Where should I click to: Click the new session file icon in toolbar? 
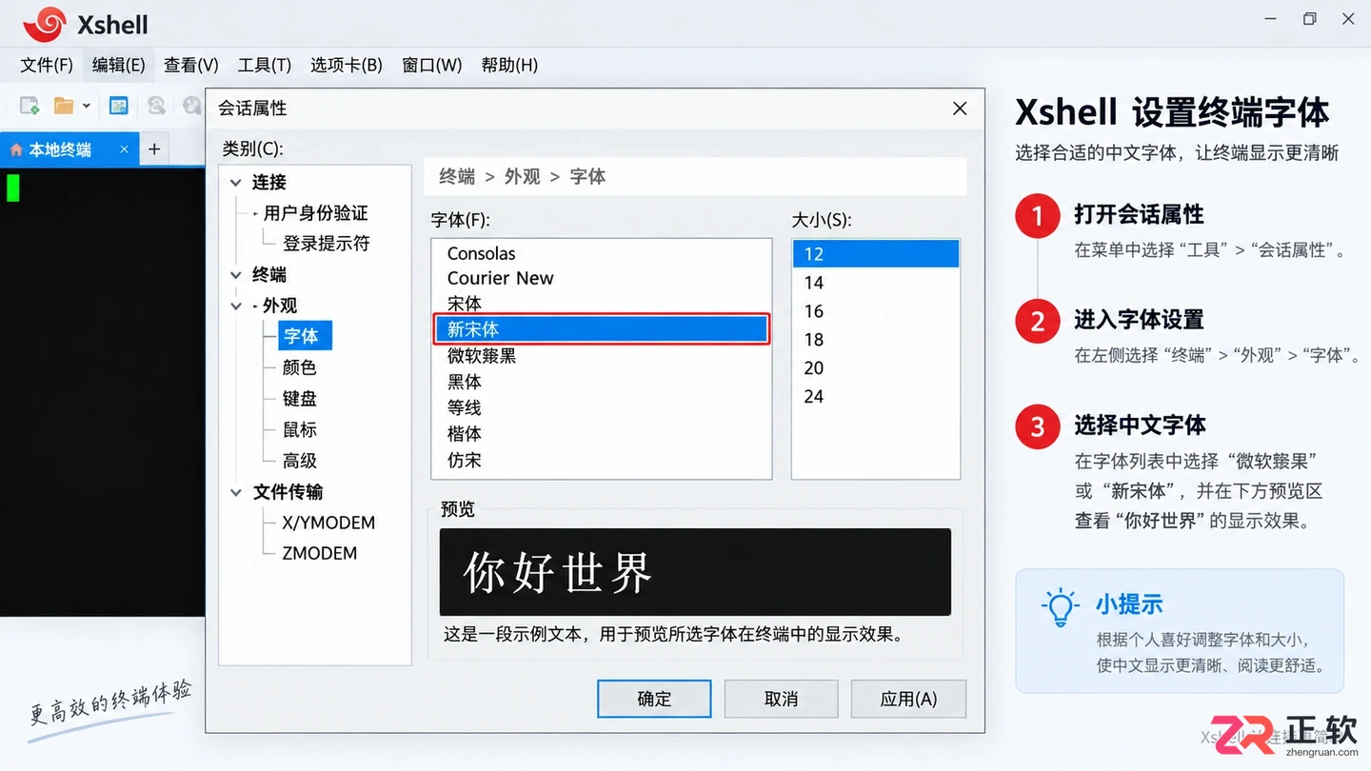pos(30,105)
